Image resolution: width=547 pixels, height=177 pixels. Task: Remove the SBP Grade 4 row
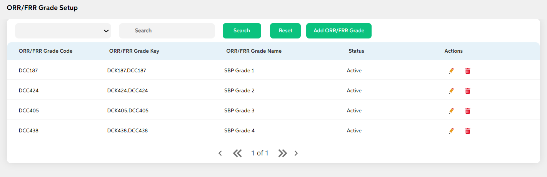[x=468, y=131]
